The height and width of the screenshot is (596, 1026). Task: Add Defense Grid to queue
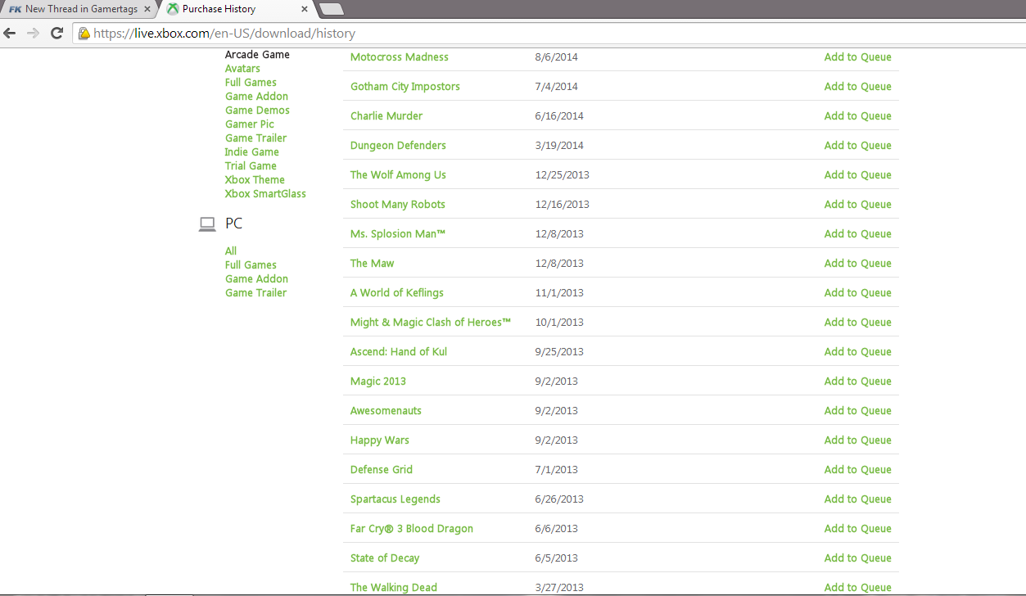[x=857, y=470]
